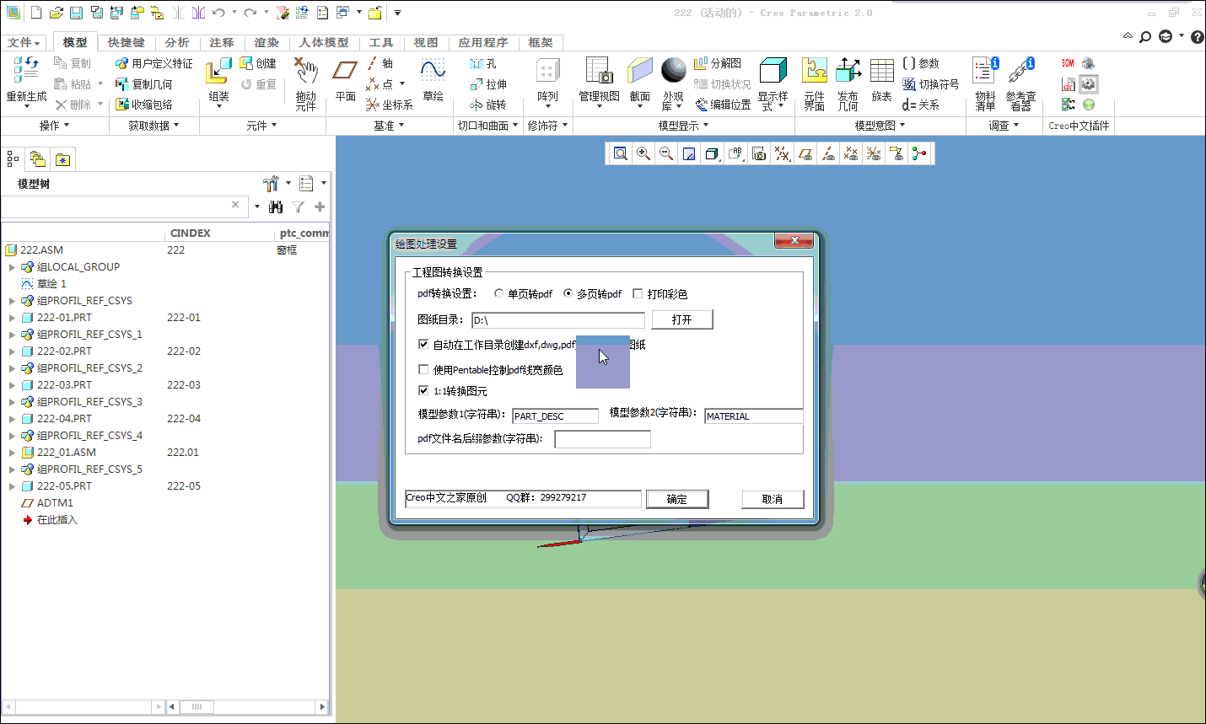Viewport: 1206px width, 724px height.
Task: Click the model tree search binoculars icon
Action: 275,206
